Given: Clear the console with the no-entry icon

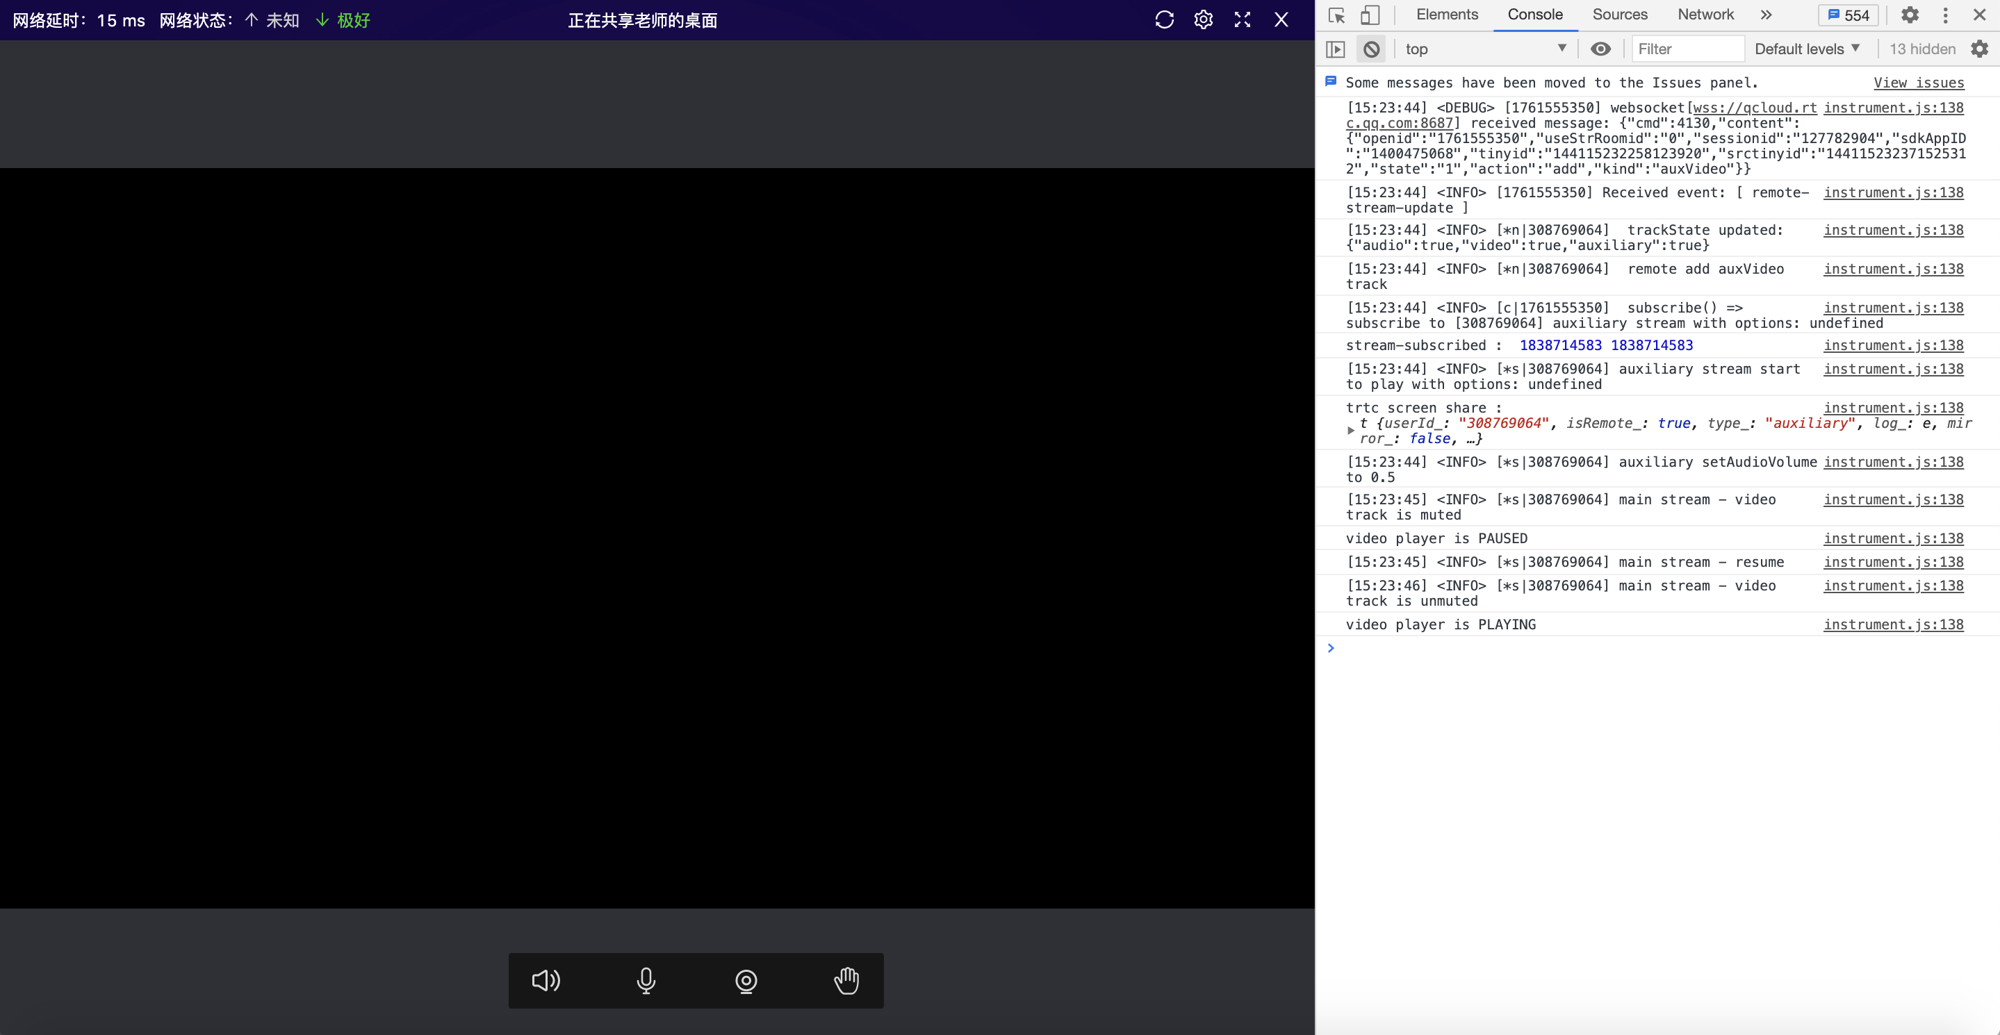Looking at the screenshot, I should [1371, 48].
